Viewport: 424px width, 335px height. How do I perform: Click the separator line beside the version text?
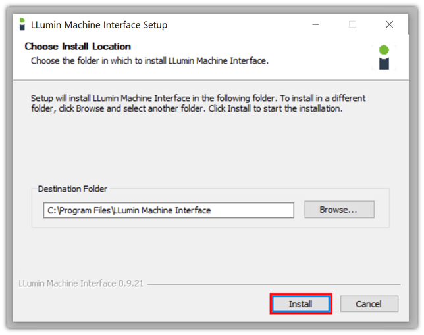[x=270, y=284]
